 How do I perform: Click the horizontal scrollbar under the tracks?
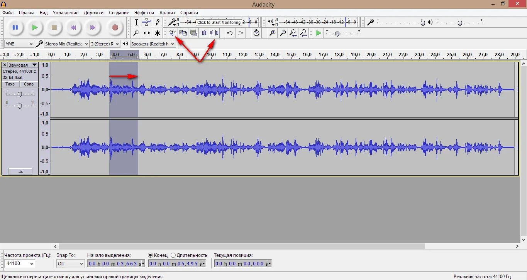pos(242,246)
